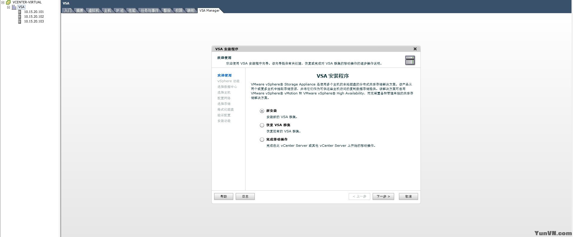Screen dimensions: 573x237
Task: Click the 验证配置 wizard step
Action: (x=224, y=115)
